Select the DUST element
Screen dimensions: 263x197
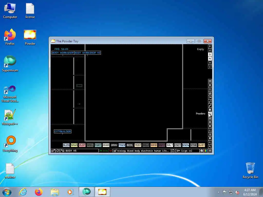(201, 145)
